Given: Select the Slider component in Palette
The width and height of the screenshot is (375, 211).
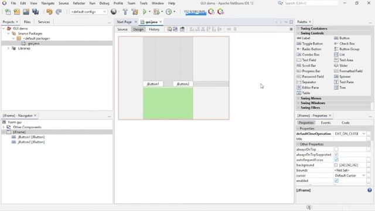Looking at the screenshot, I should [x=343, y=66].
